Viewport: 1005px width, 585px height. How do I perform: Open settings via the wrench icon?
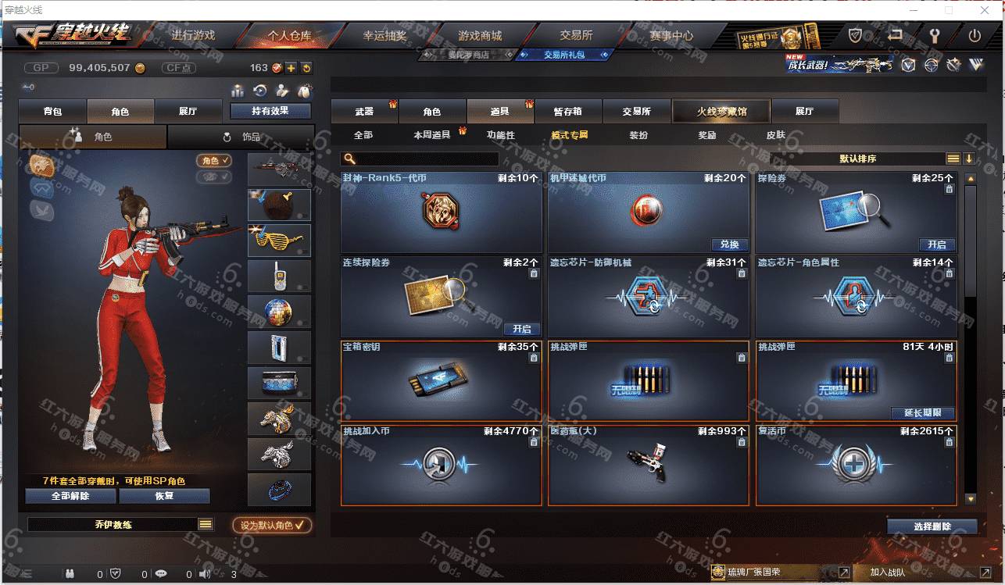(935, 36)
